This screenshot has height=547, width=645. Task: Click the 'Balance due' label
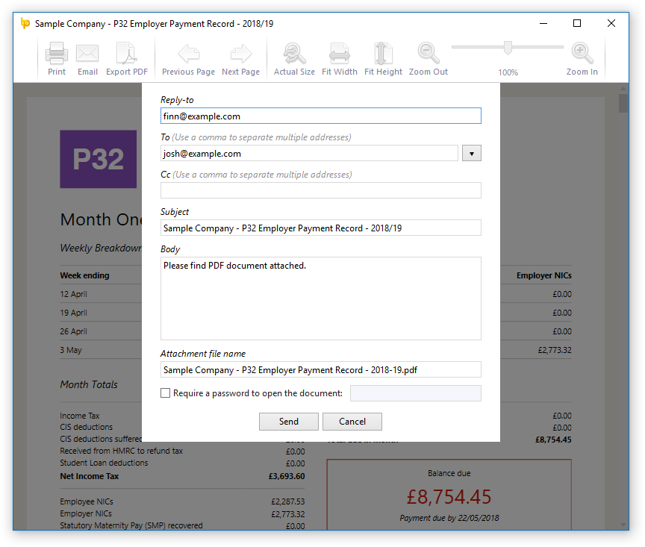449,473
